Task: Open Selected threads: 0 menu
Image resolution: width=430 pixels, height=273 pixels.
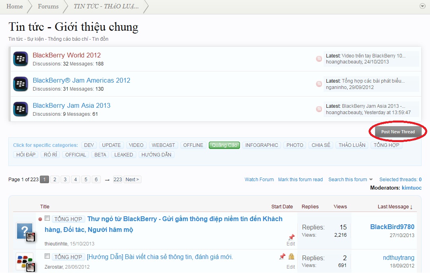Action: coord(401,179)
